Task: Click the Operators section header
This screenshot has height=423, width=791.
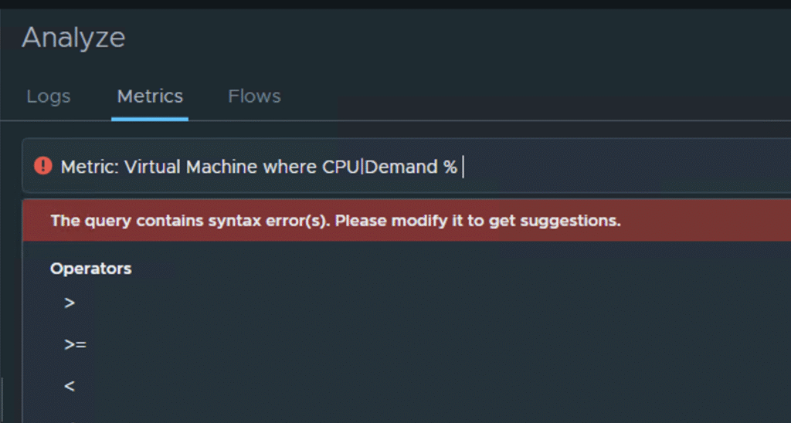Action: (x=90, y=269)
